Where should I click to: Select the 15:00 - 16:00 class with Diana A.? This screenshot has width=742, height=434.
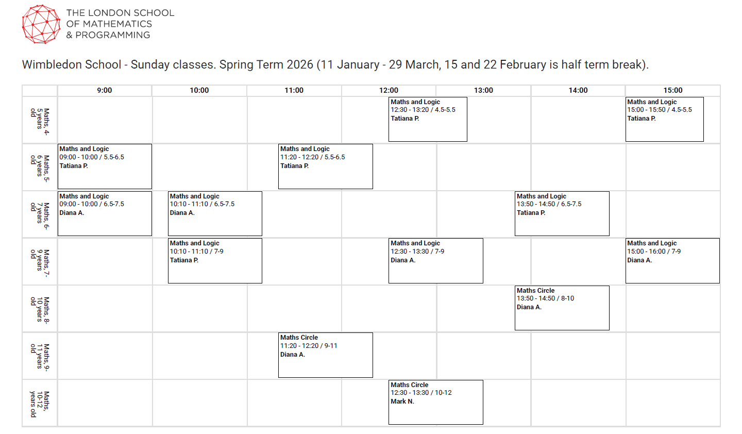[x=672, y=260]
